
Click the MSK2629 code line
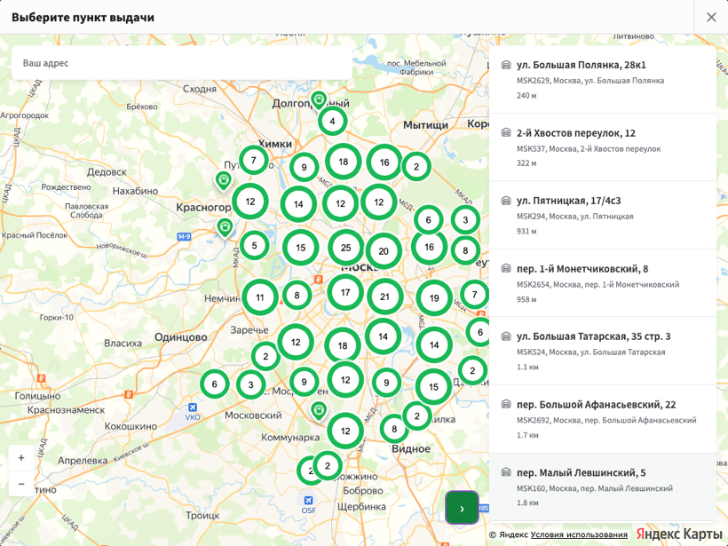(590, 81)
